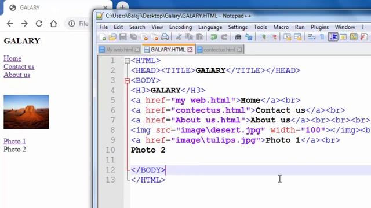Follow Contact us link in browser
This screenshot has height=208, width=371.
click(x=19, y=67)
